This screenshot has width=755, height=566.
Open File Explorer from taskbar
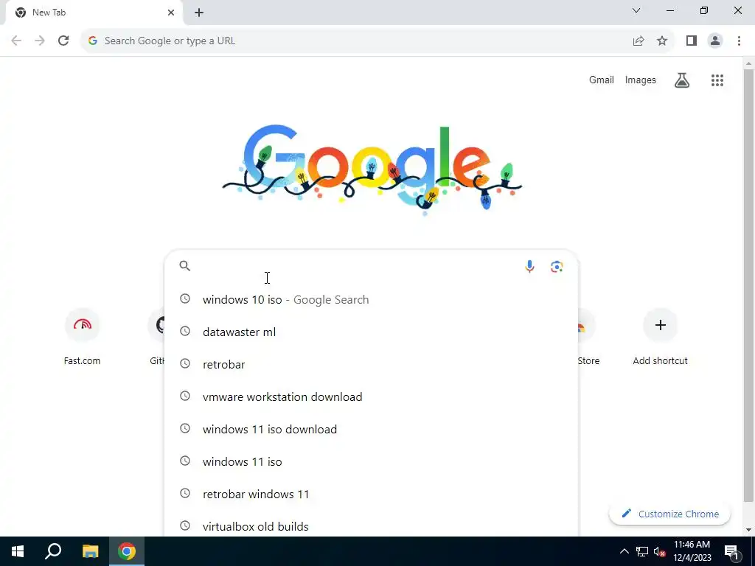tap(90, 551)
